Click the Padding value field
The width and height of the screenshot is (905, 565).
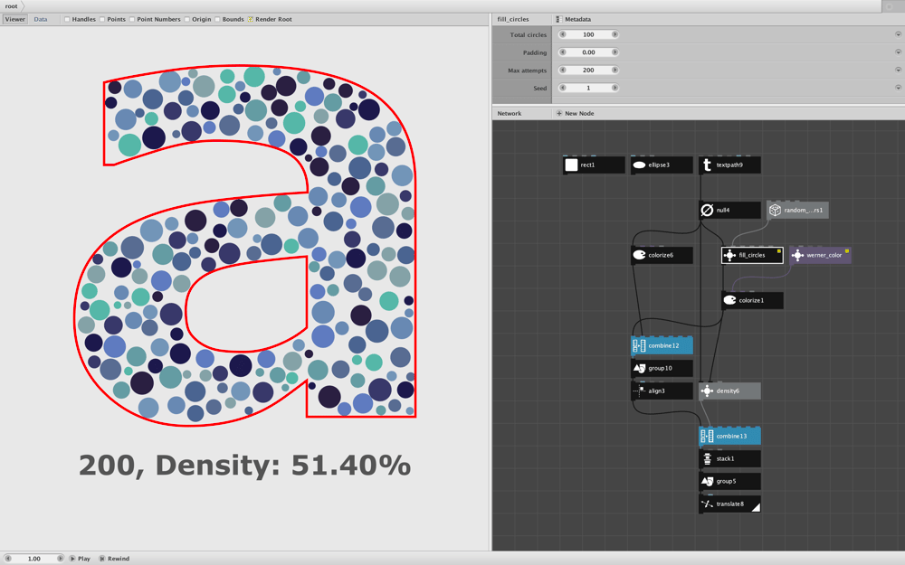coord(589,52)
